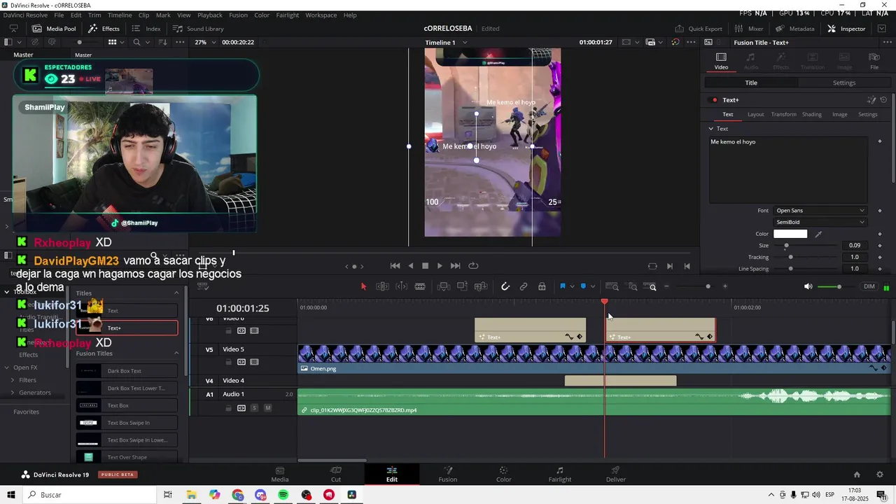Viewport: 896px width, 504px height.
Task: Click the timeline zoom-in plus icon
Action: pos(724,286)
